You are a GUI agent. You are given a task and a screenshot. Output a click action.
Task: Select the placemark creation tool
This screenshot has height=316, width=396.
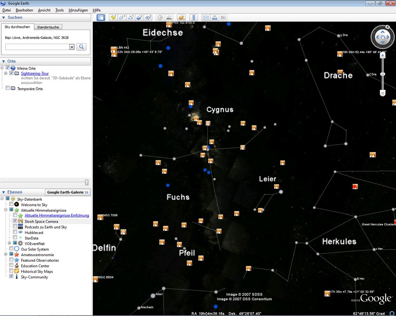pyautogui.click(x=113, y=17)
